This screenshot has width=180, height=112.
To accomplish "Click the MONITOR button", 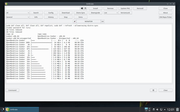I will (88, 21).
